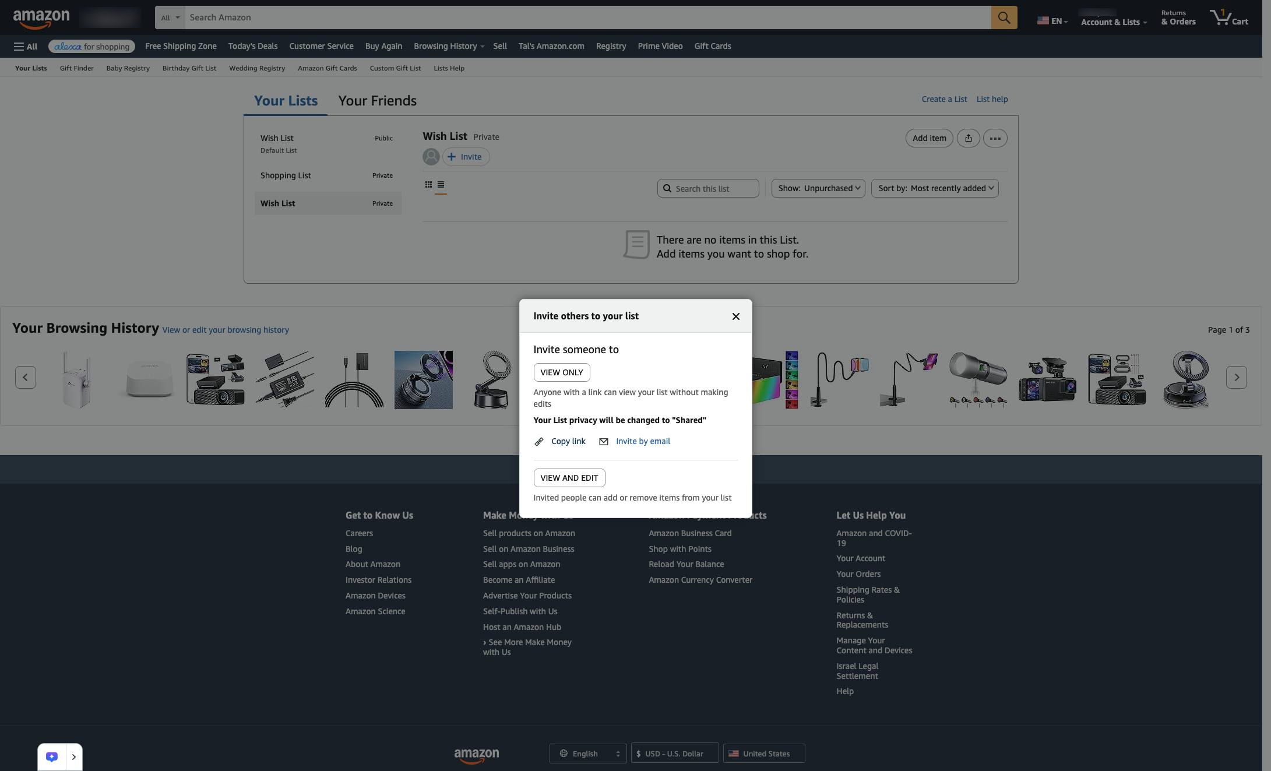The width and height of the screenshot is (1271, 771).
Task: Click the USD - U.S. Dollar currency button
Action: (675, 754)
